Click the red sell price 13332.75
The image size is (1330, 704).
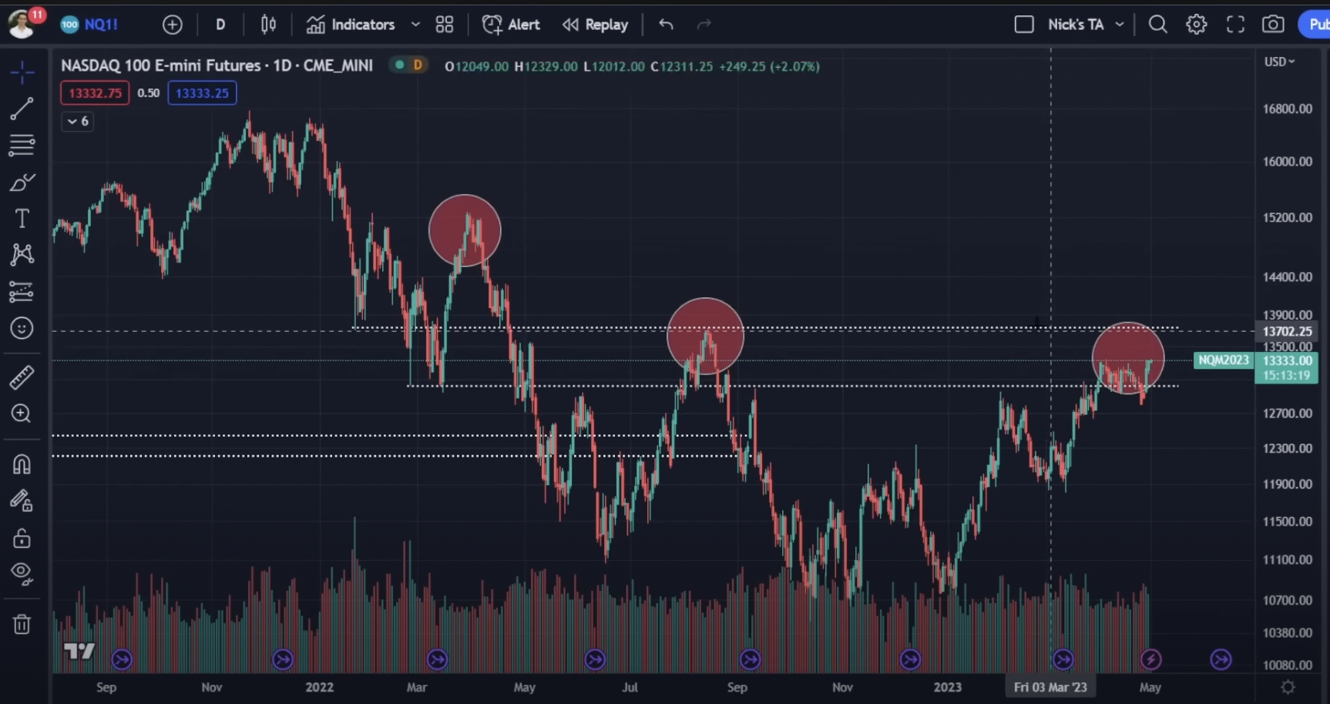tap(95, 93)
